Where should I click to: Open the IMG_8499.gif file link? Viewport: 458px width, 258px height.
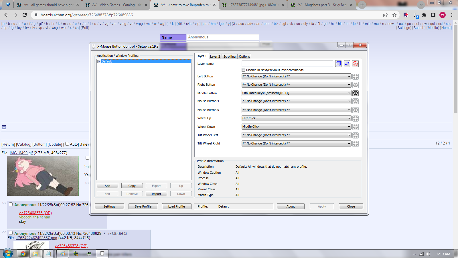[21, 153]
